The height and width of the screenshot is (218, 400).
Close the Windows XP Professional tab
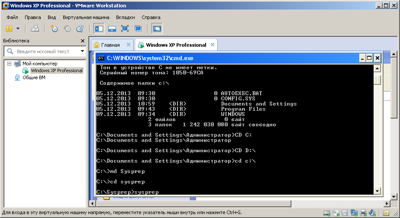212,45
